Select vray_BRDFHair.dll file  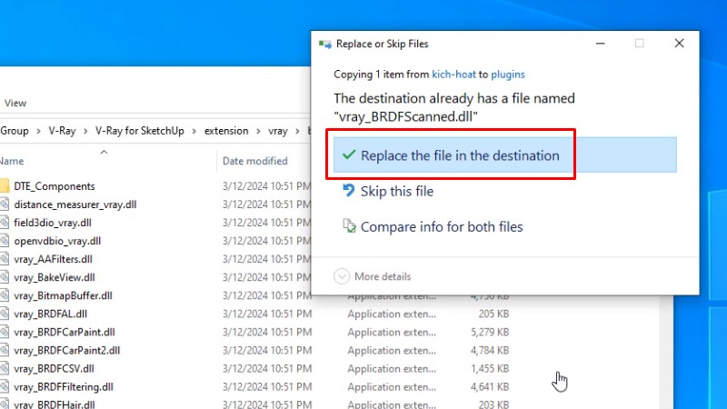(55, 404)
